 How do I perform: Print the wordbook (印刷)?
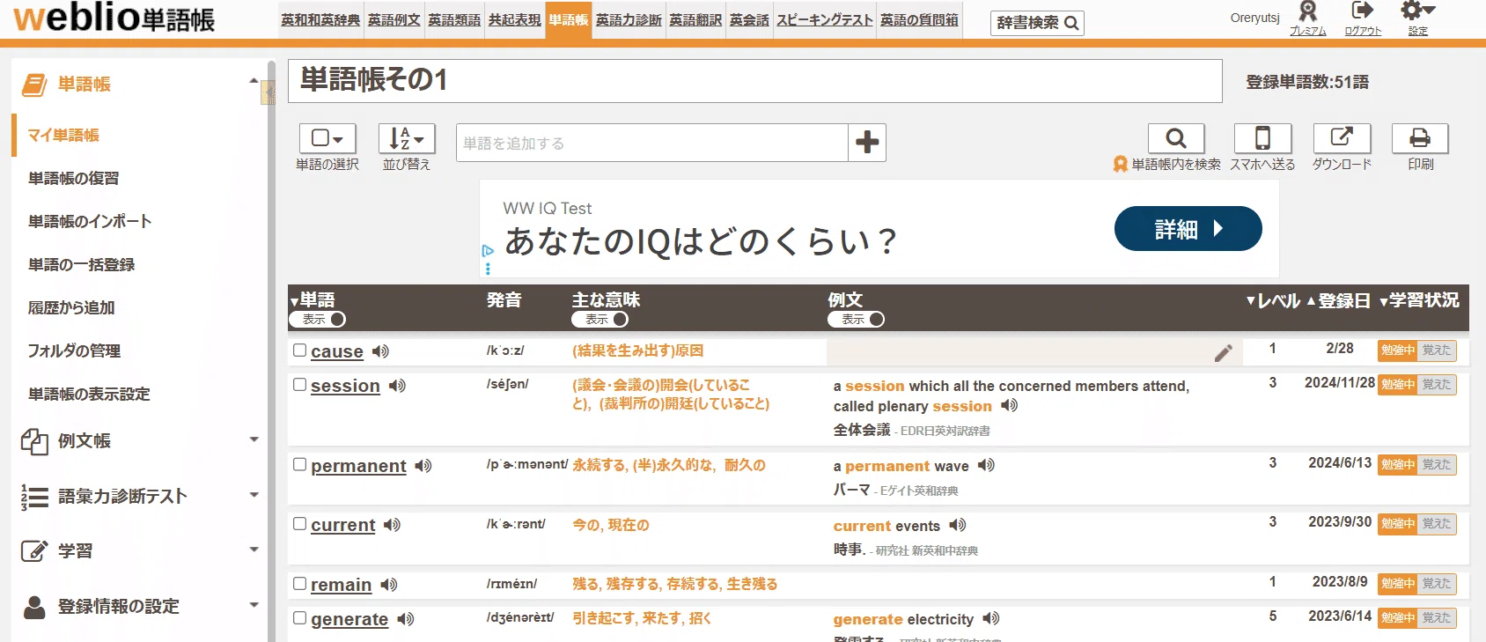(1420, 138)
